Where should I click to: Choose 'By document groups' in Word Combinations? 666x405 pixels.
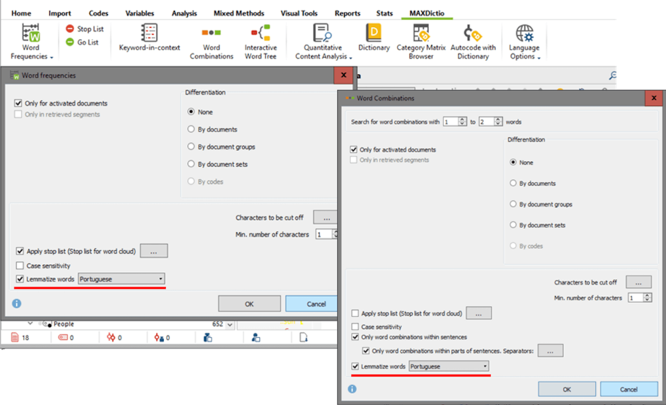[513, 204]
